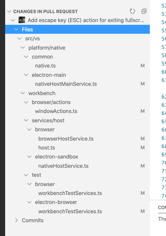
Task: Click the M status badge beside native.ts
Action: click(143, 65)
